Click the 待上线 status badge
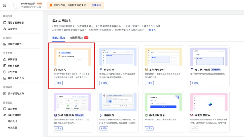Screen dimensions: 244x137 click(39, 4)
